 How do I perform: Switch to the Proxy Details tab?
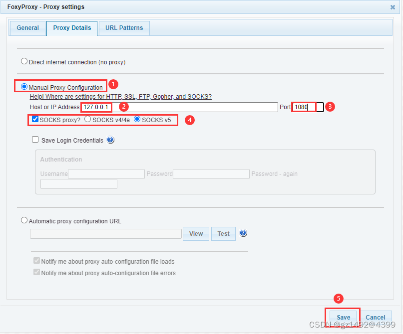pyautogui.click(x=72, y=28)
